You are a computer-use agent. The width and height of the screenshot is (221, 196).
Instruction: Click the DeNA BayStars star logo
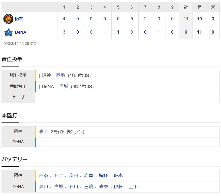click(x=8, y=32)
